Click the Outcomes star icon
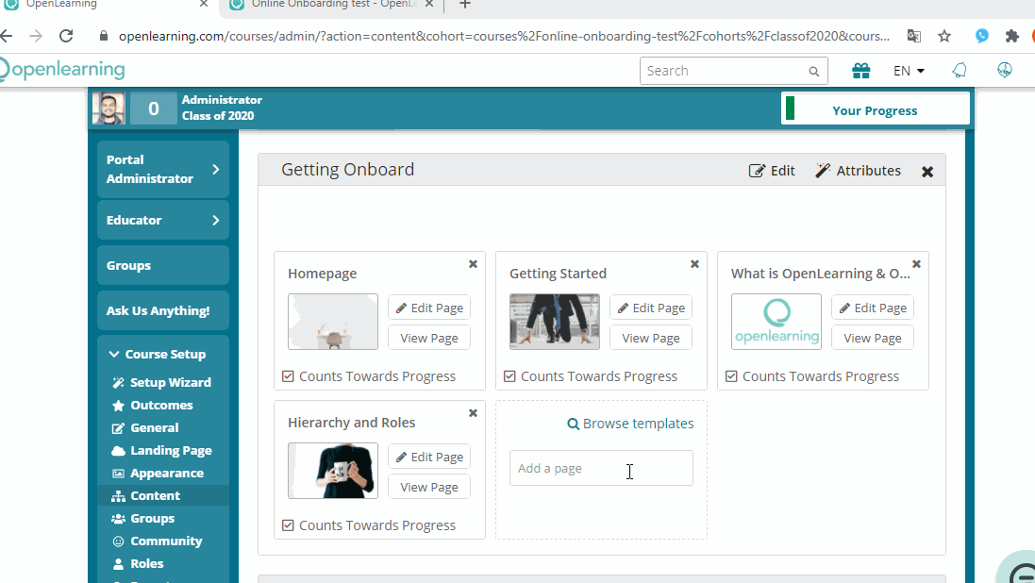 tap(118, 406)
